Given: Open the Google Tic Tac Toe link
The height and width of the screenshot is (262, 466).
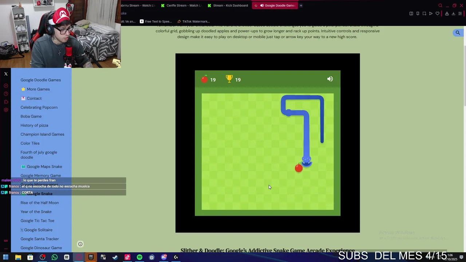Looking at the screenshot, I should pyautogui.click(x=37, y=221).
